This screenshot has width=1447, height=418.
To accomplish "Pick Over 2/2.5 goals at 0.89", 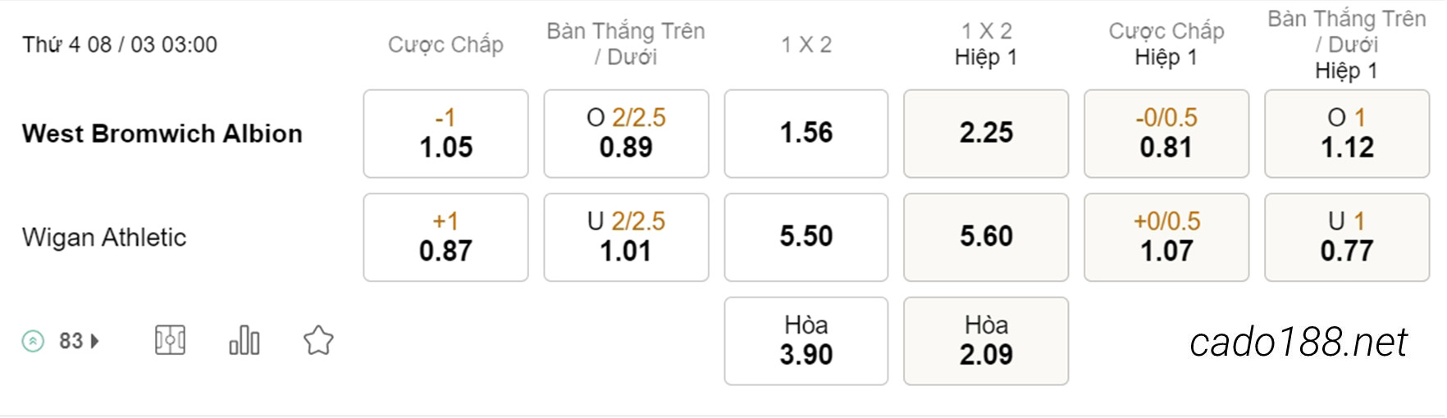I will tap(626, 134).
